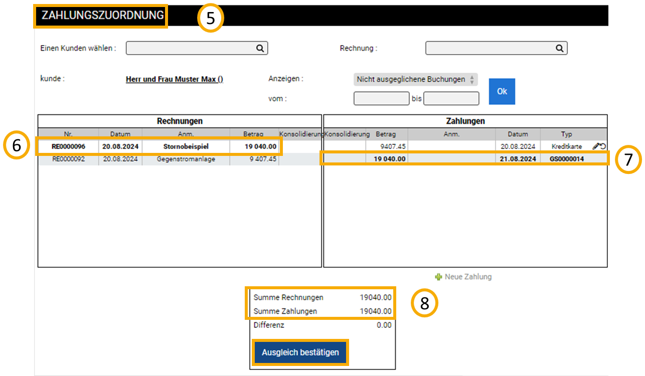This screenshot has width=645, height=376.
Task: Click the Ausgleich bestätigen button
Action: pos(300,352)
